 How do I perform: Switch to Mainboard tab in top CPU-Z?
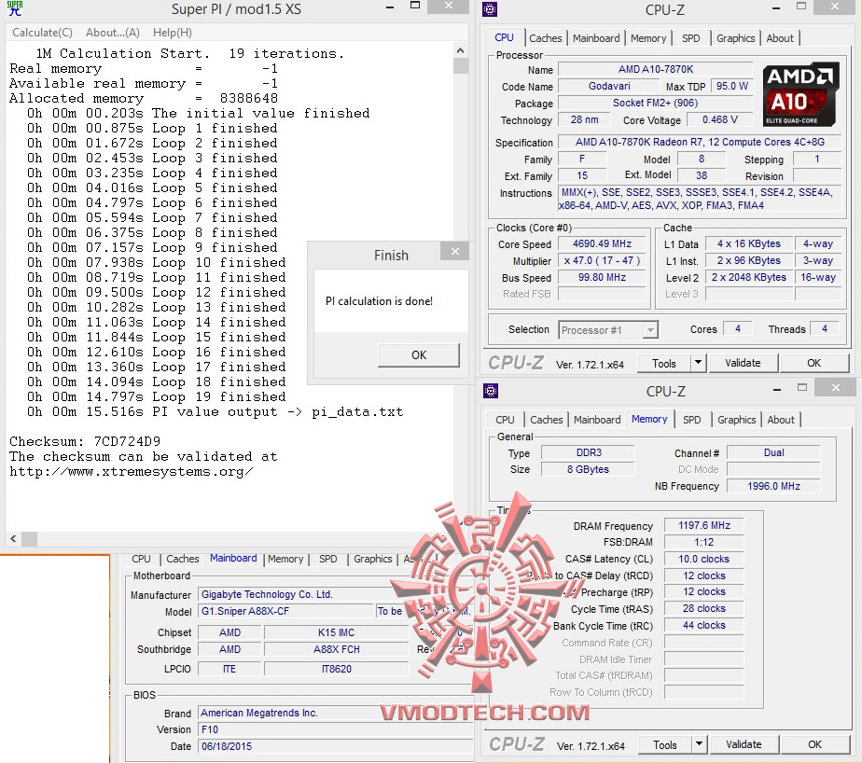point(596,38)
